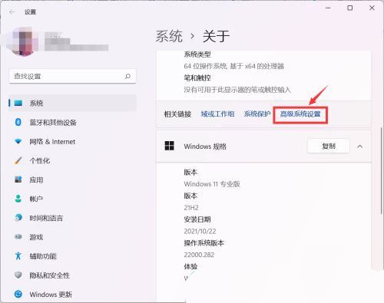Go to 个性化 settings label
The height and width of the screenshot is (303, 384).
pyautogui.click(x=40, y=161)
